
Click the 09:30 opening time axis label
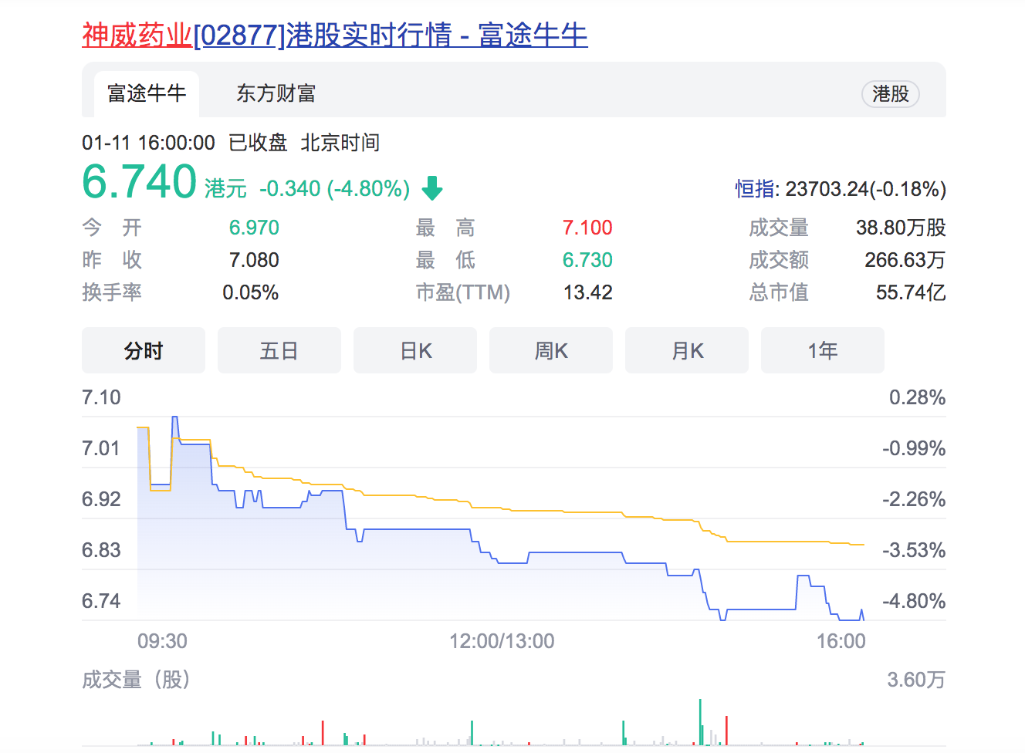162,641
